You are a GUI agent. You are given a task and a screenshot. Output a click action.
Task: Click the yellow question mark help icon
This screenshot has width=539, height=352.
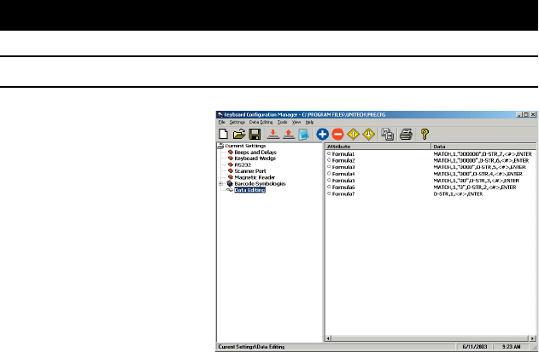coord(425,134)
